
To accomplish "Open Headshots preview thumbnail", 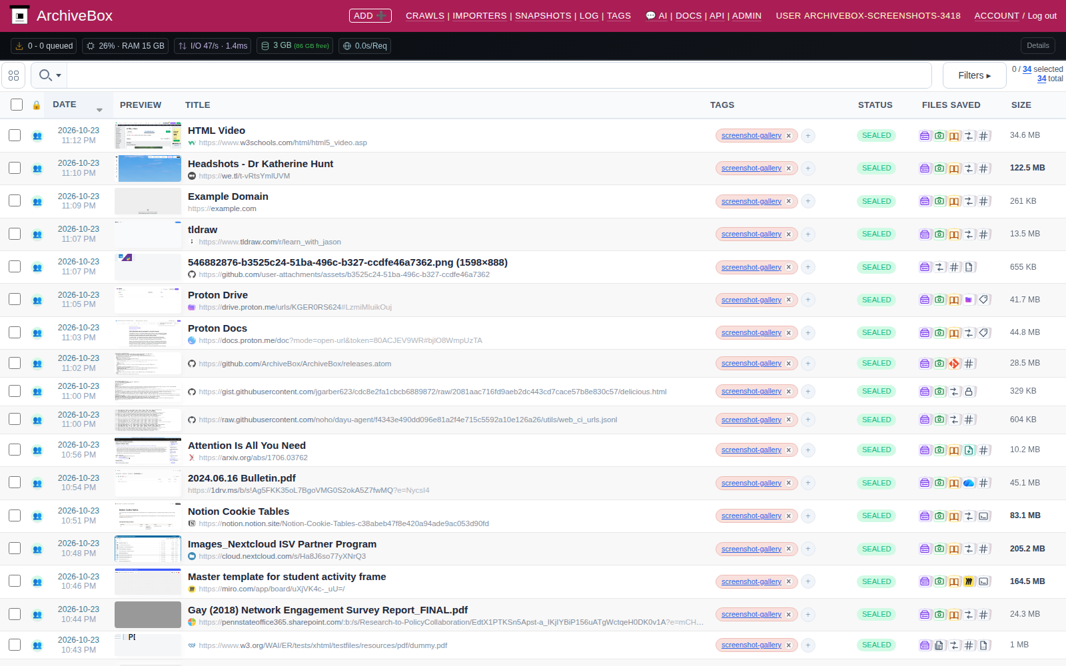I will [x=148, y=168].
